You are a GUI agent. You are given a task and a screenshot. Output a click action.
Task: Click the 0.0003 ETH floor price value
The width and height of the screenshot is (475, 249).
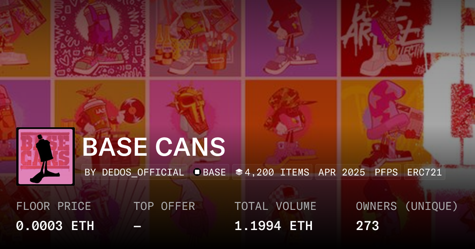pyautogui.click(x=55, y=226)
